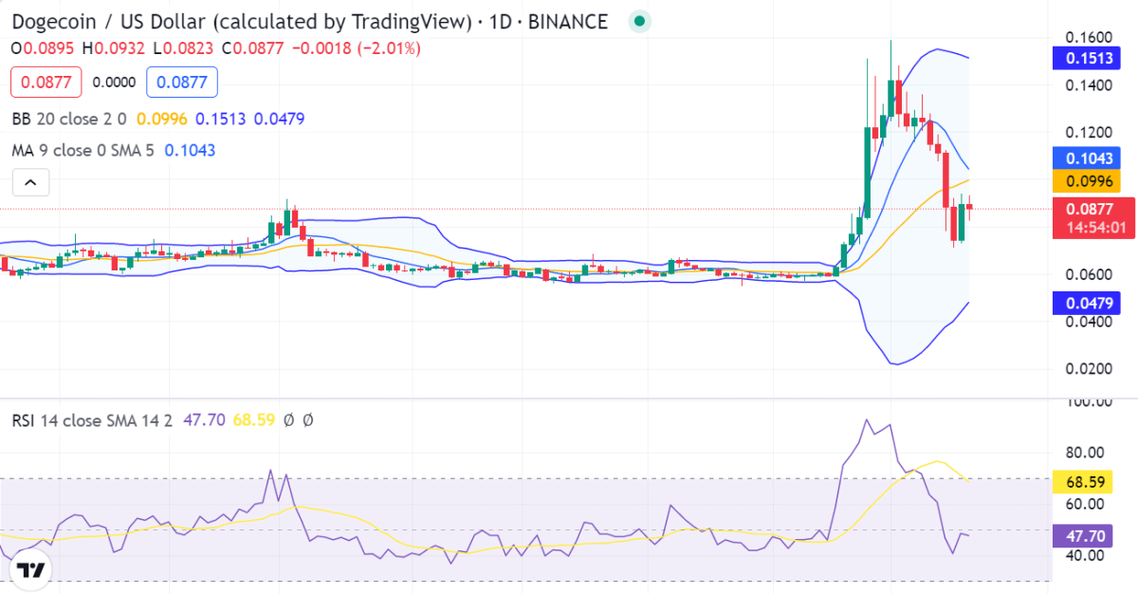Select the RSI 14 close SMA 14 2 label
The width and height of the screenshot is (1138, 594).
point(92,419)
